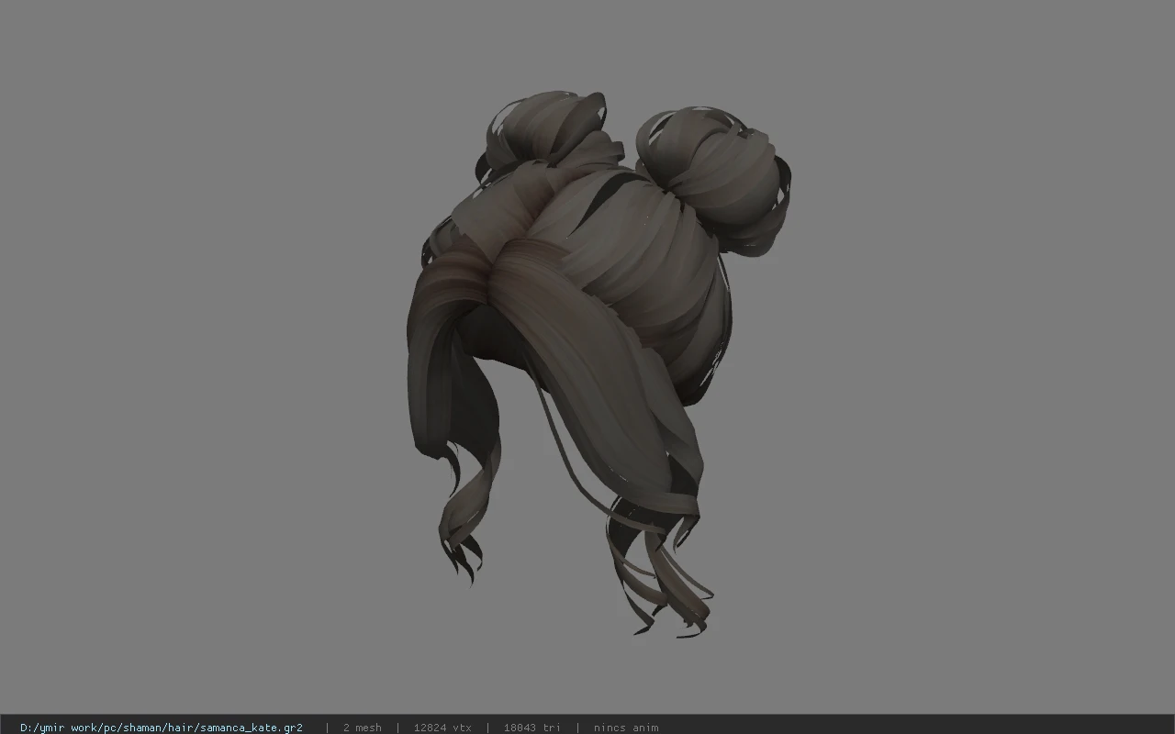Click the '12824 vtx' vertex count
1175x734 pixels.
coord(442,728)
